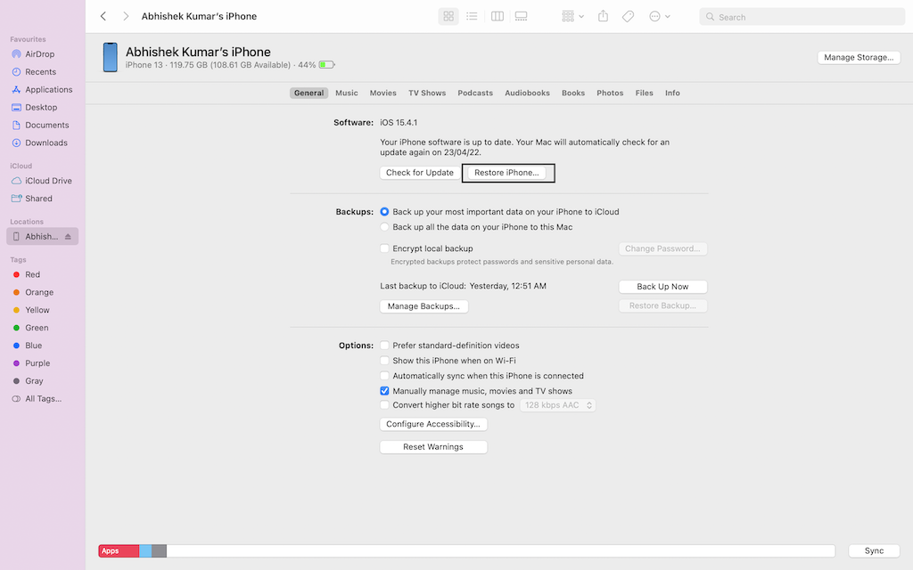The width and height of the screenshot is (913, 570).
Task: Go forward with the right chevron
Action: point(125,16)
